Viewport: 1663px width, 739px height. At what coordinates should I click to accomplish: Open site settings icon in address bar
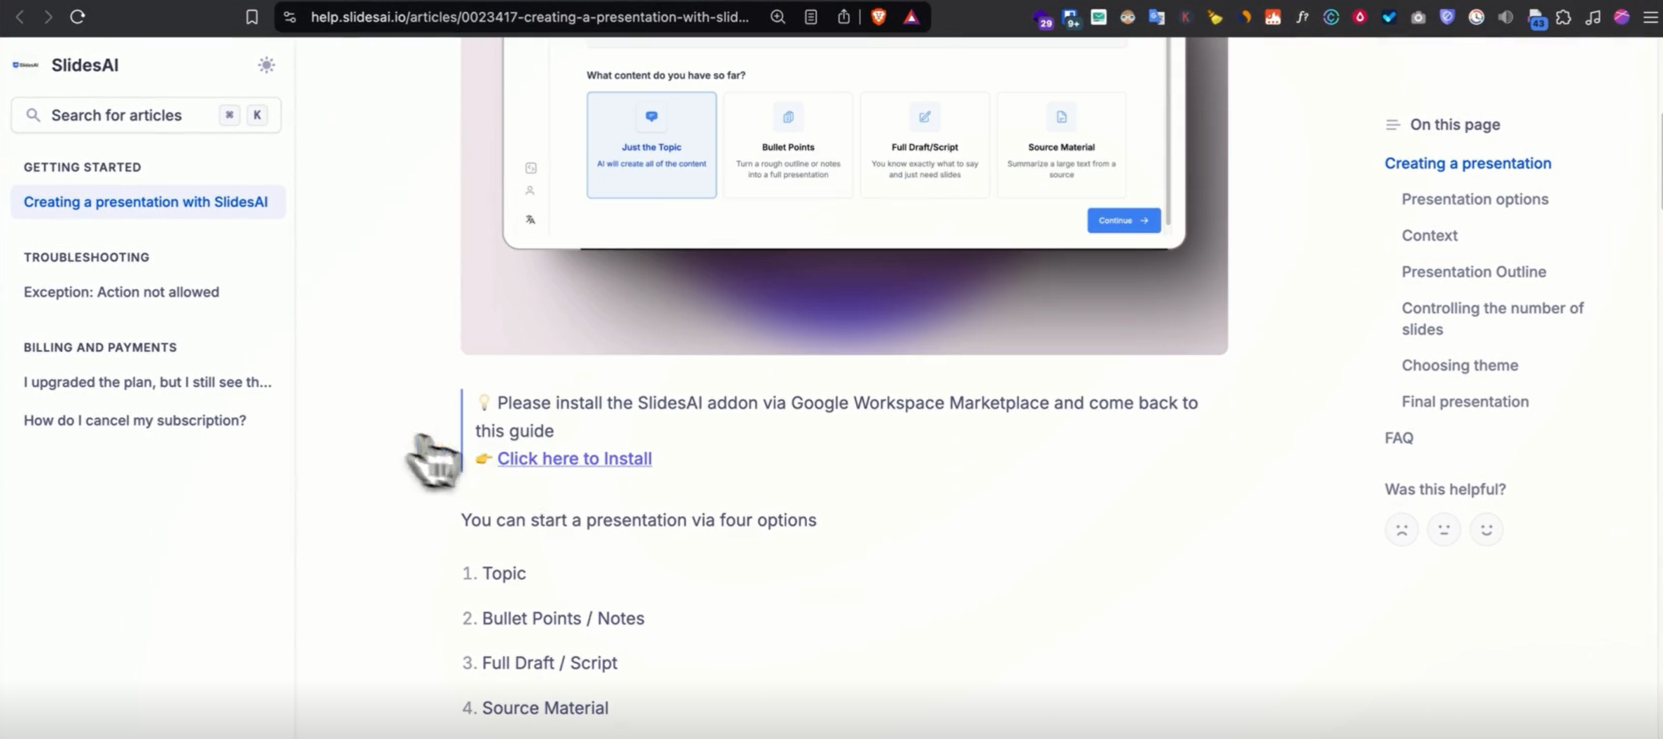click(290, 17)
